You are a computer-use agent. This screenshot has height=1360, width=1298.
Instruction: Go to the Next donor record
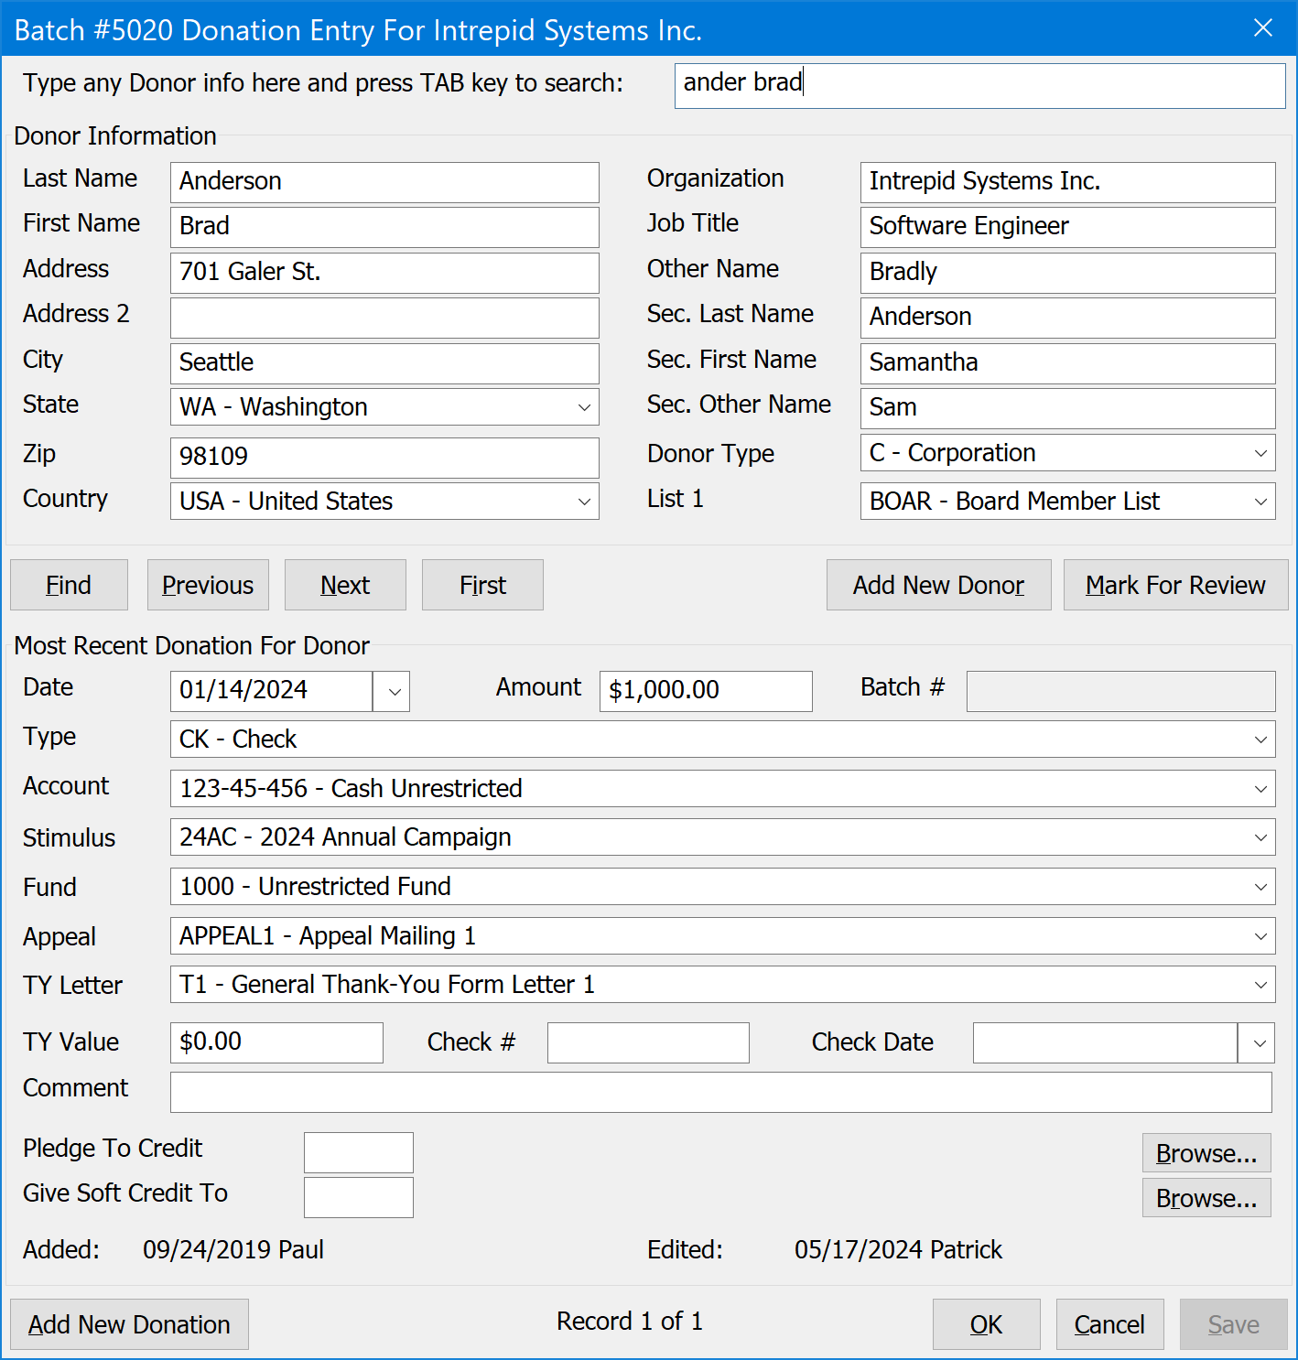(345, 585)
